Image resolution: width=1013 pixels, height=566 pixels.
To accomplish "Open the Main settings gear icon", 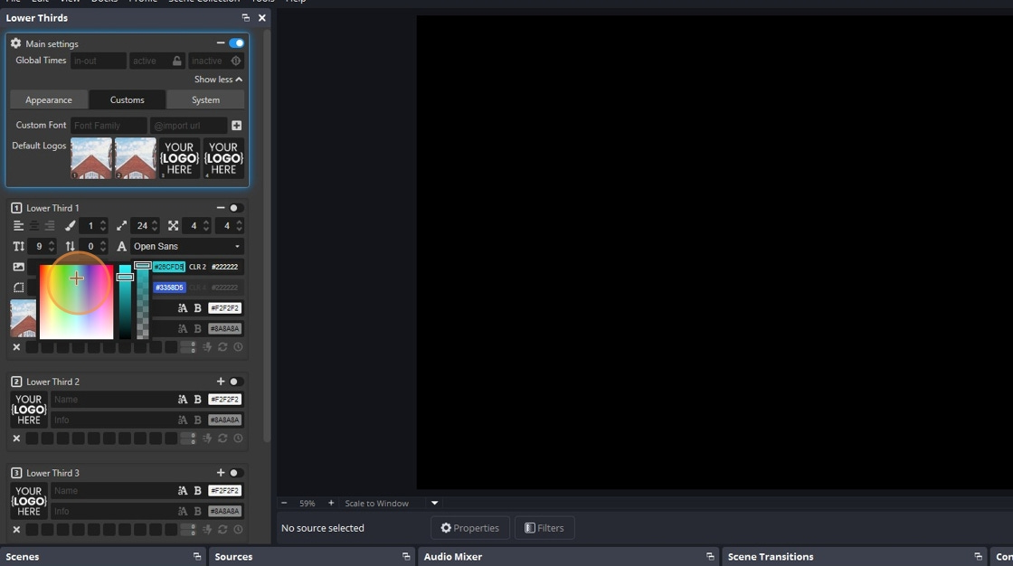I will point(15,43).
